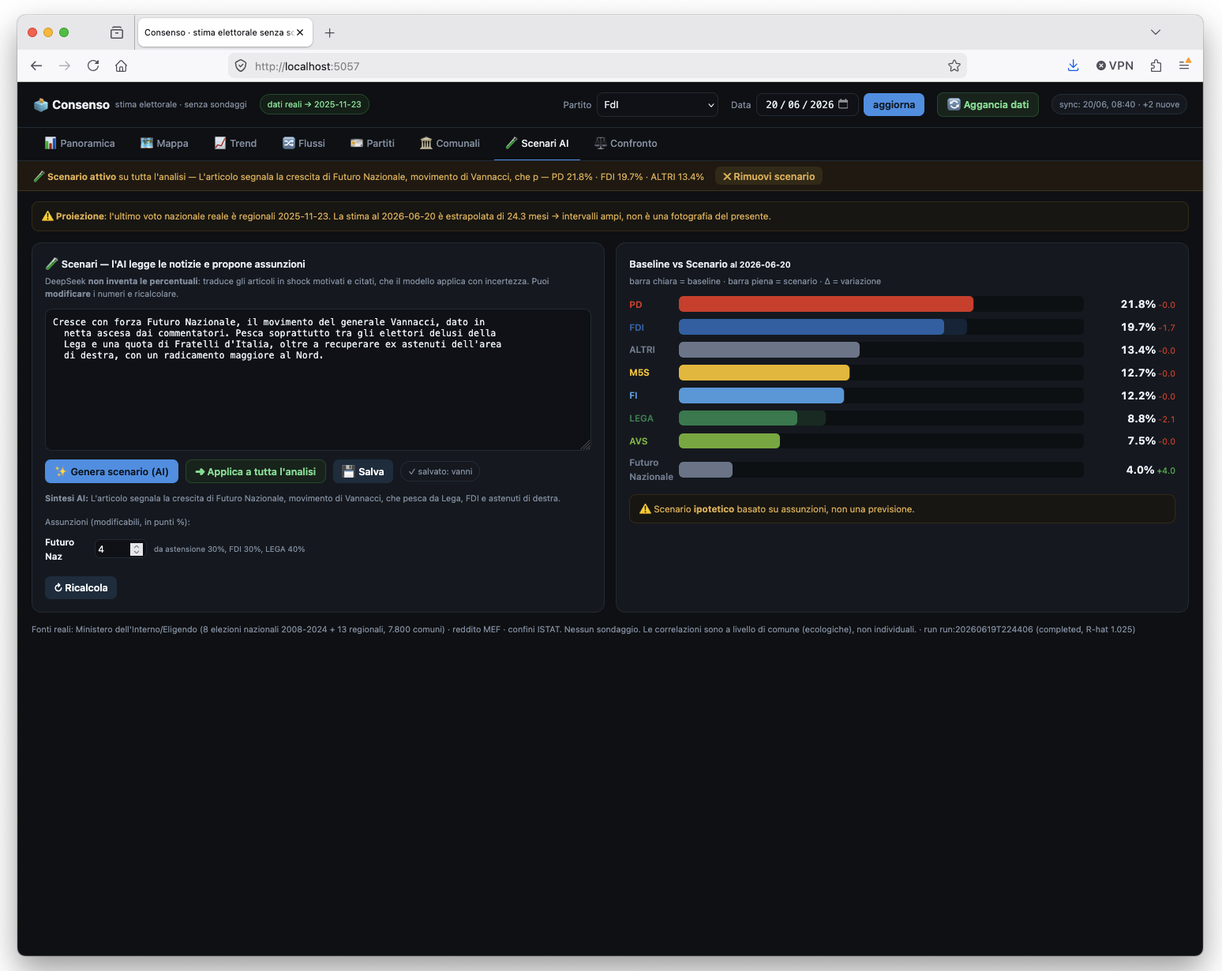Click the VPN toolbar indicator
1222x971 pixels.
click(x=1115, y=66)
